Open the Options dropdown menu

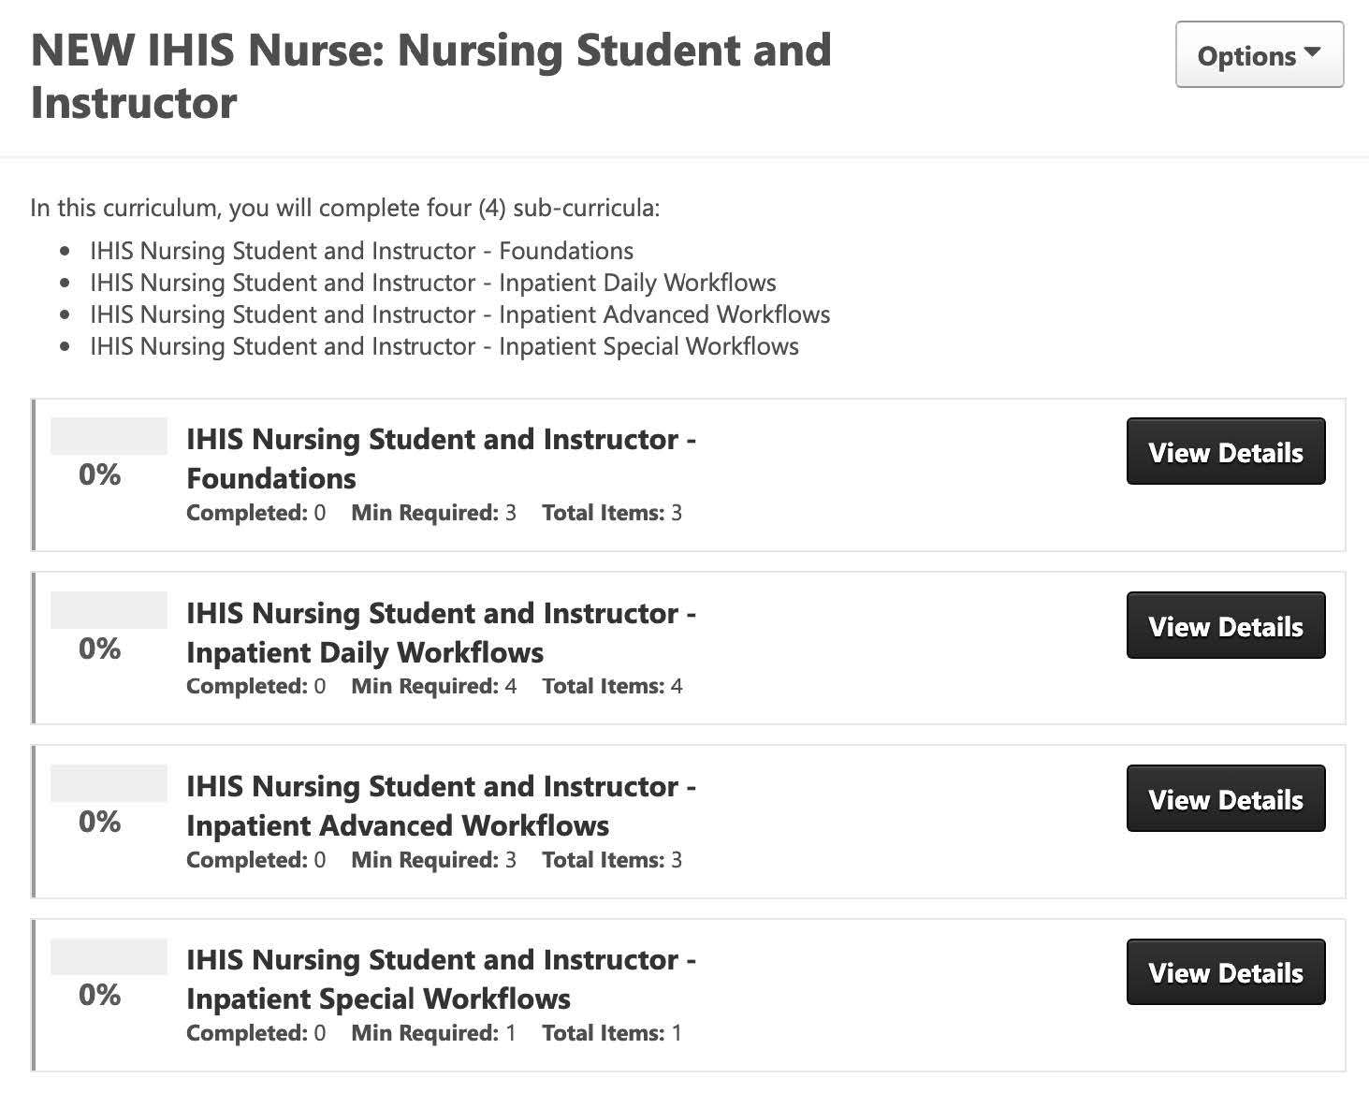coord(1259,55)
